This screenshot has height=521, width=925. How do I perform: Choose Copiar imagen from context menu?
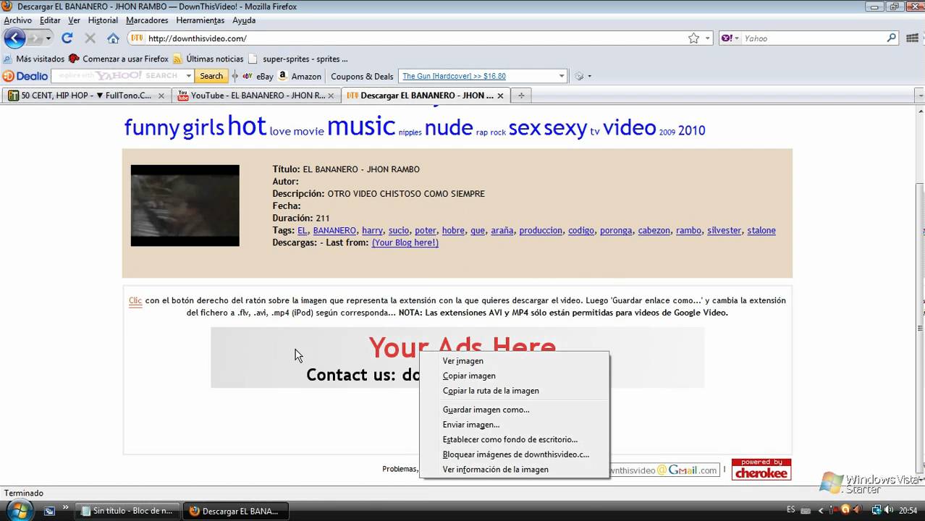click(x=515, y=376)
